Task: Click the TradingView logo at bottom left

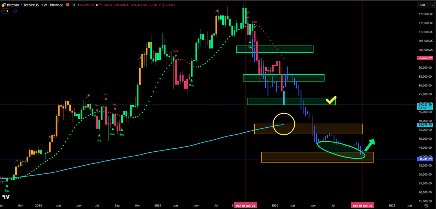Action: 6,197
